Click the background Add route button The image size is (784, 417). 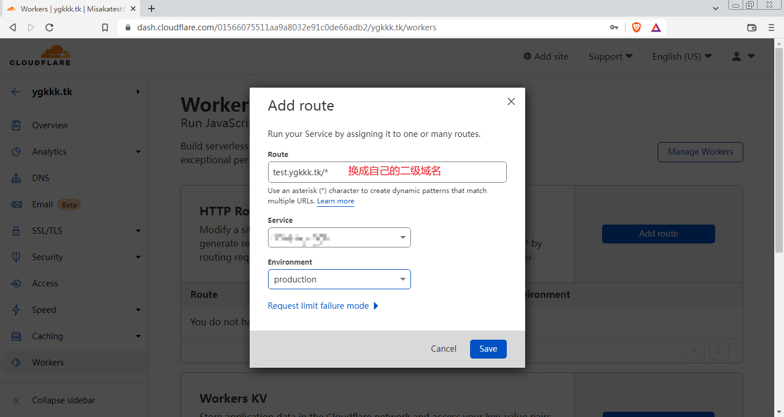click(658, 234)
